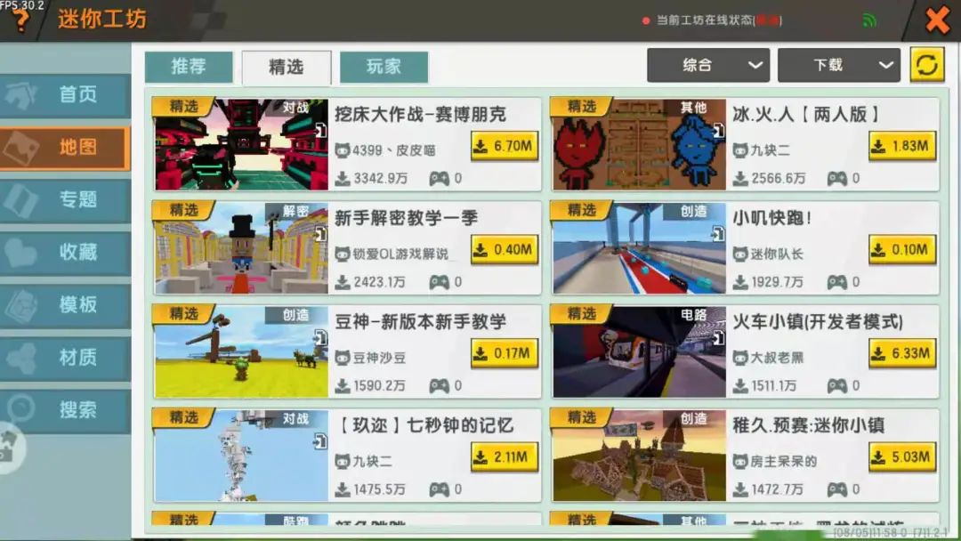
Task: Click gamepad icon on 火车小镇 card
Action: pyautogui.click(x=837, y=386)
